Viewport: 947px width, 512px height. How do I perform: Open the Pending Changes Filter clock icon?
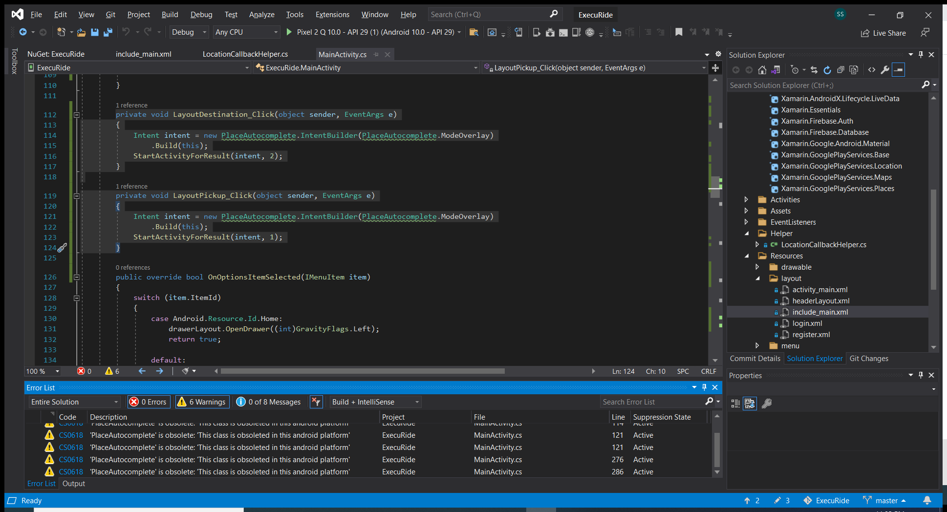tap(795, 70)
